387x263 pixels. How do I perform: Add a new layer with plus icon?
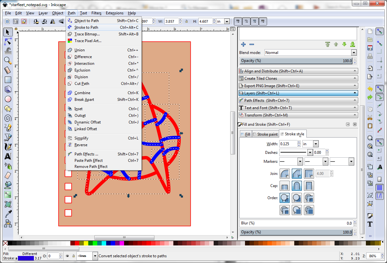pyautogui.click(x=243, y=44)
